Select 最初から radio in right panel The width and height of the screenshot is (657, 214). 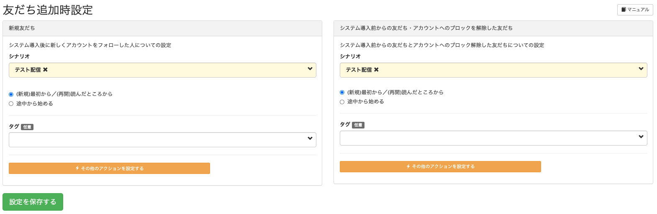pyautogui.click(x=342, y=92)
